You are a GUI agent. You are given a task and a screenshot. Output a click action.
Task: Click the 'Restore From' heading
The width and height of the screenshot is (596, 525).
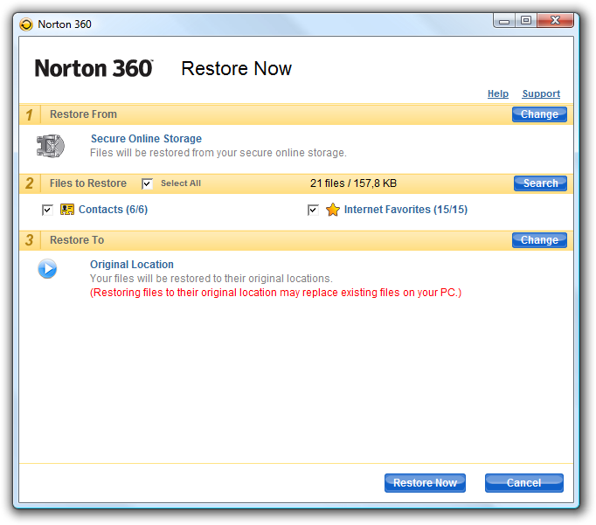(x=83, y=114)
